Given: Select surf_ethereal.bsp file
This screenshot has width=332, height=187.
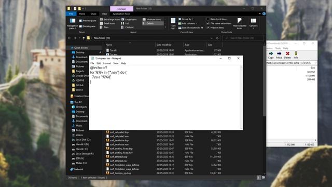Looking at the screenshot, I should 118,157.
